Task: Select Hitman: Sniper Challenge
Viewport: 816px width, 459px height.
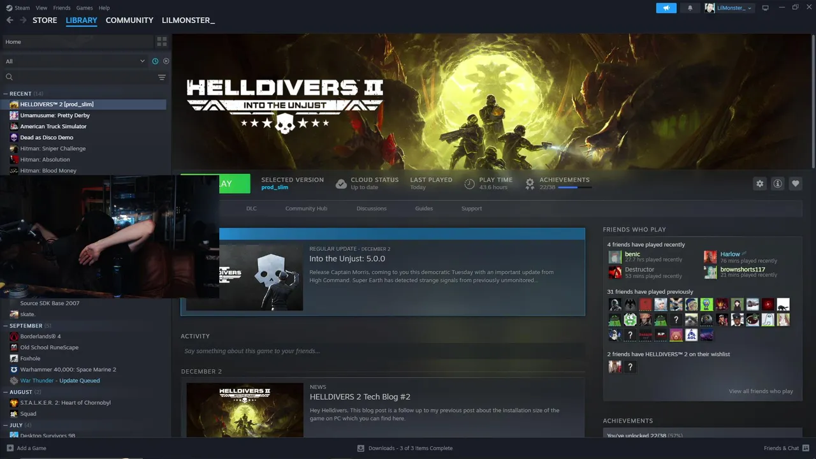Action: 52,149
